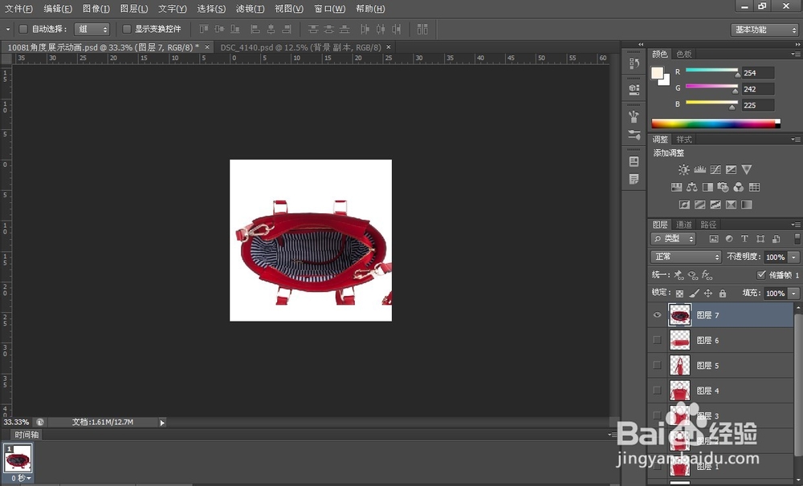
Task: Add a Color Balance adjustment
Action: 692,187
